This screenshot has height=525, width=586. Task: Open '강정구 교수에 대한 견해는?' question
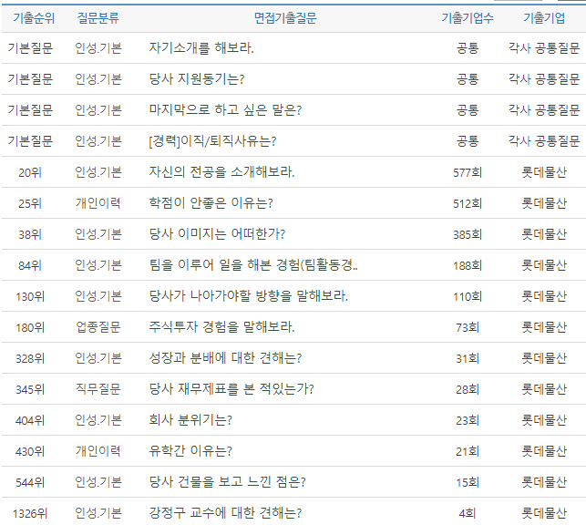click(225, 513)
